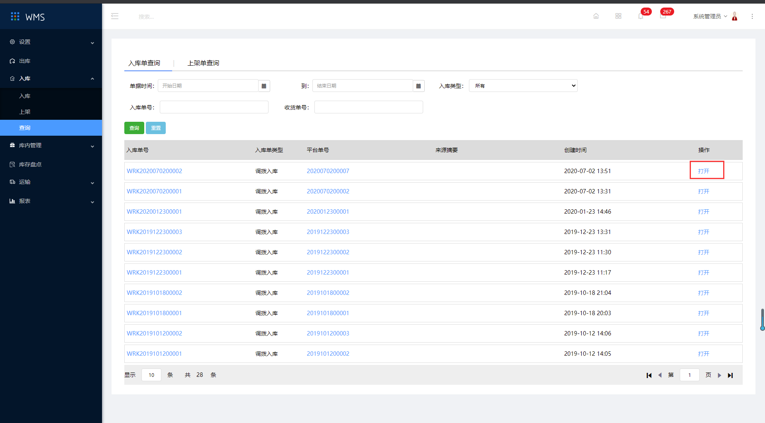Click timestamp 2019-12-23 11:30
This screenshot has height=423, width=765.
[587, 252]
